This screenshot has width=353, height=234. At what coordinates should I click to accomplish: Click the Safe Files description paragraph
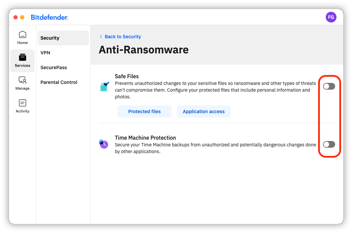[216, 90]
